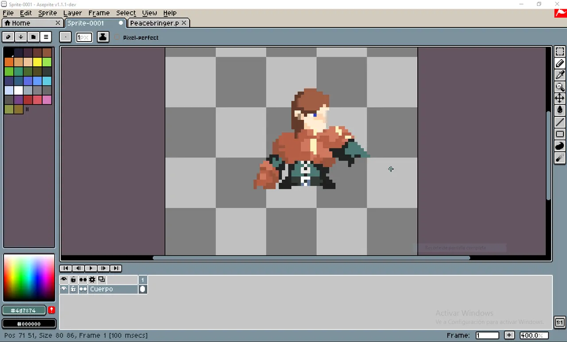Screen dimensions: 567x342
Task: Open the Select menu
Action: pos(126,13)
